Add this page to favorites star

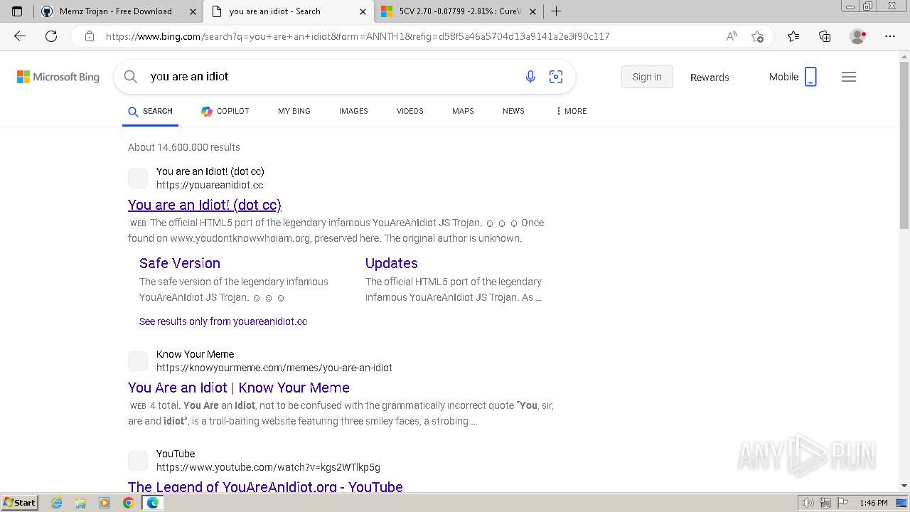coord(757,36)
